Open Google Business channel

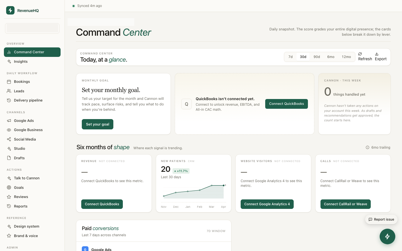(32, 130)
